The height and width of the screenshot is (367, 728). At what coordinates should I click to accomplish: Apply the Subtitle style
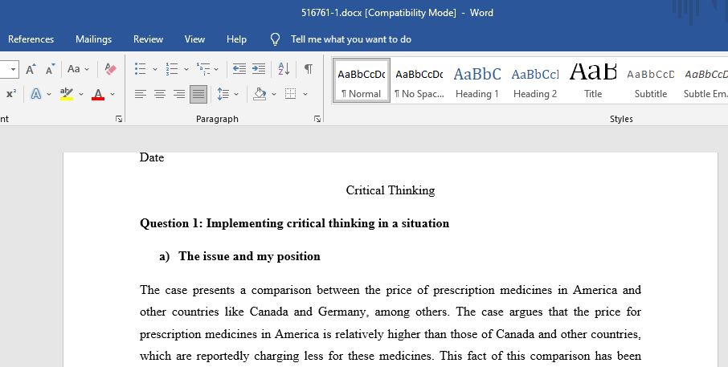pos(651,80)
